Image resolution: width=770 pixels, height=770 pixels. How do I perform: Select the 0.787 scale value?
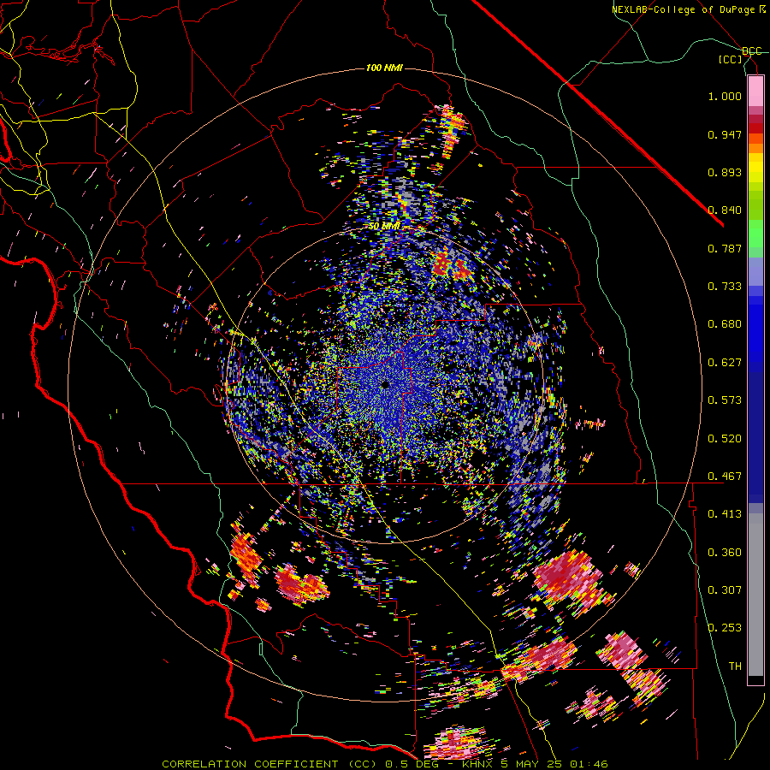pyautogui.click(x=725, y=248)
